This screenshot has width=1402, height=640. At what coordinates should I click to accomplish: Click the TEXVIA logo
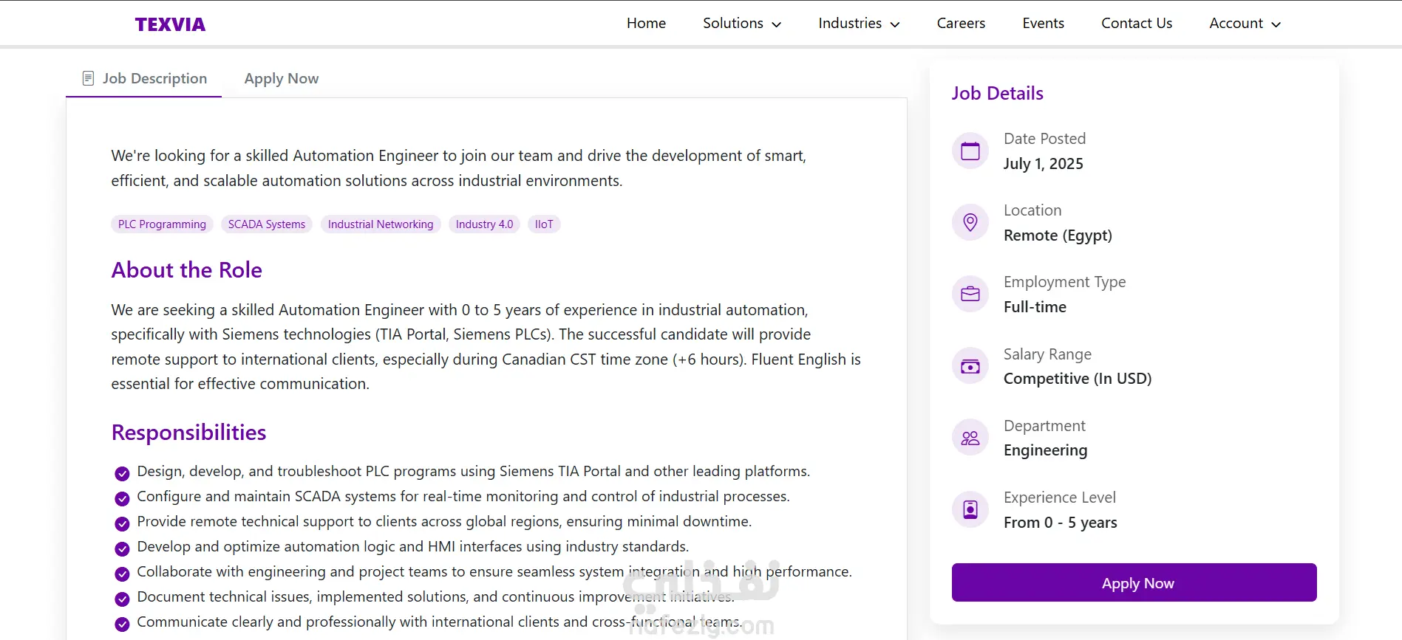tap(170, 24)
